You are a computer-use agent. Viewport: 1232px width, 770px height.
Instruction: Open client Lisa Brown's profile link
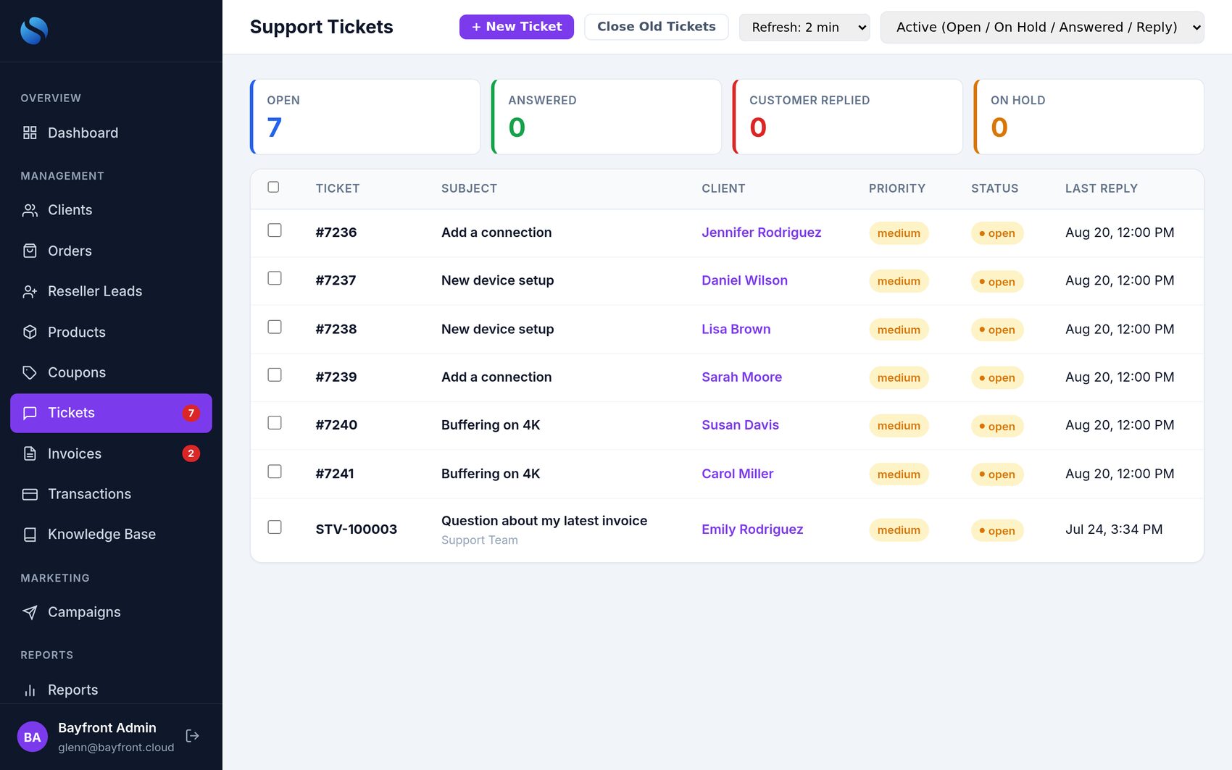coord(736,329)
